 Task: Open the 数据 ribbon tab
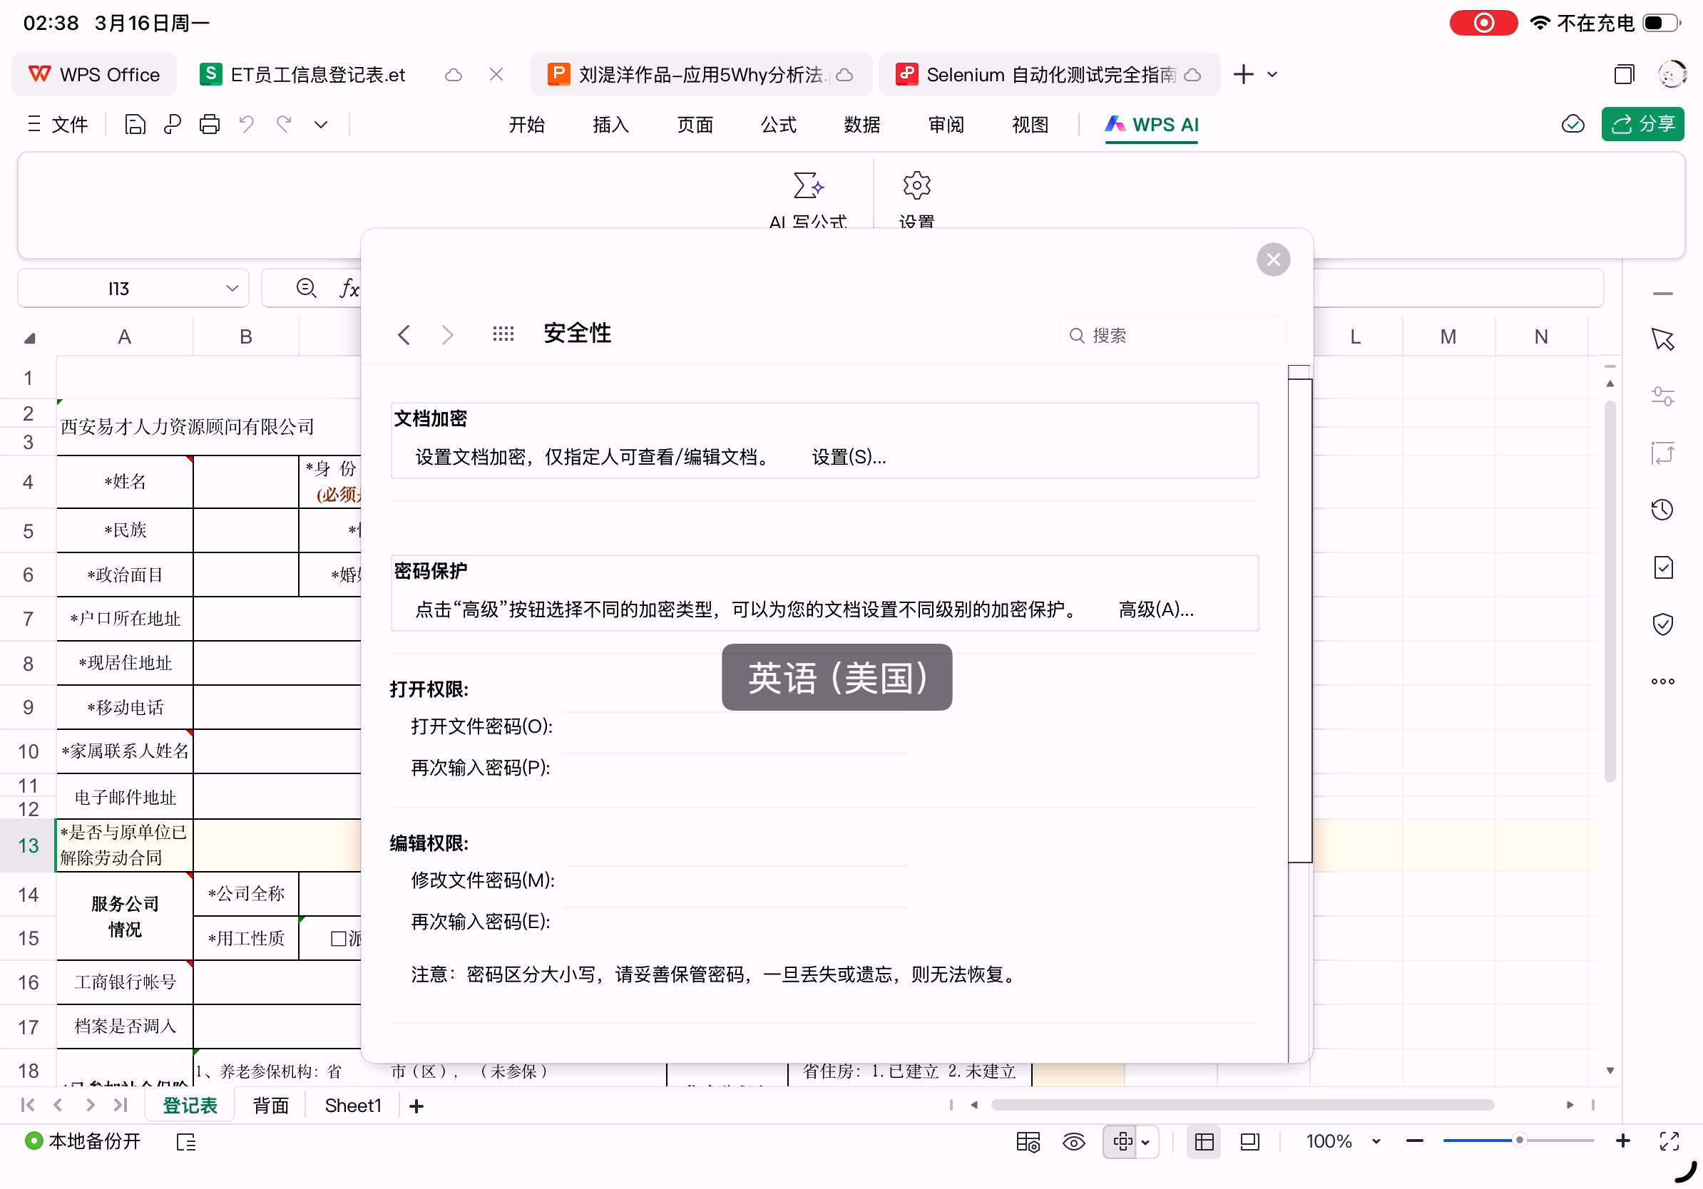862,125
